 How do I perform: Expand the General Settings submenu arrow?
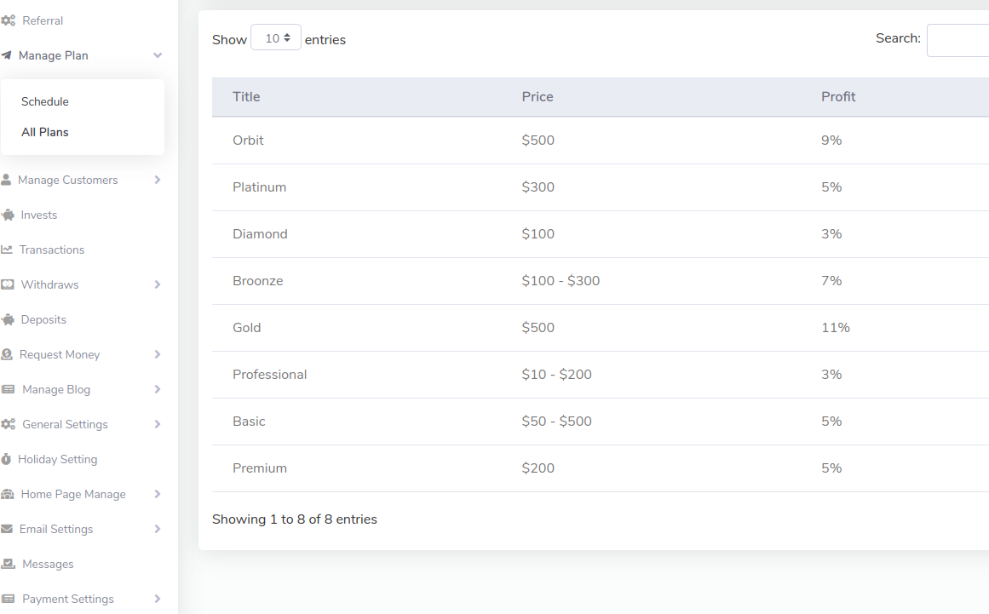click(158, 424)
